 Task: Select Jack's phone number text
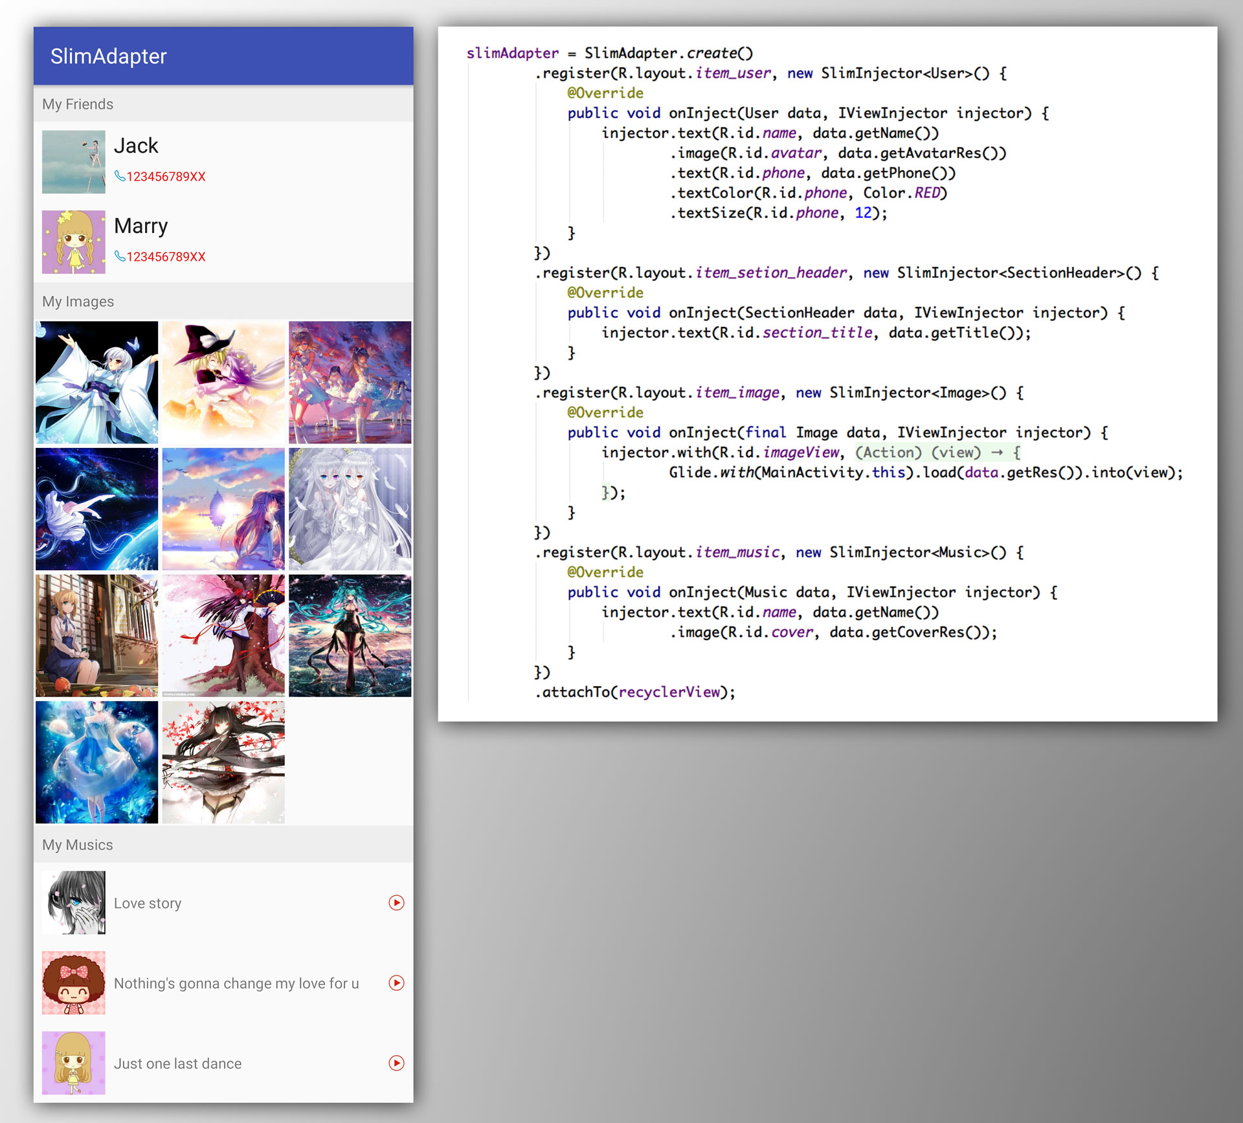click(166, 177)
